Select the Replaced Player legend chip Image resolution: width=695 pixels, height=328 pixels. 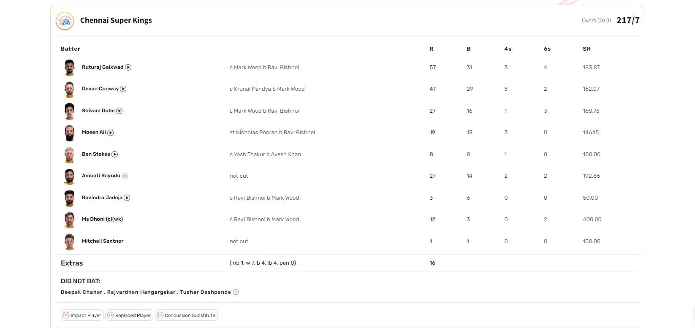point(129,315)
